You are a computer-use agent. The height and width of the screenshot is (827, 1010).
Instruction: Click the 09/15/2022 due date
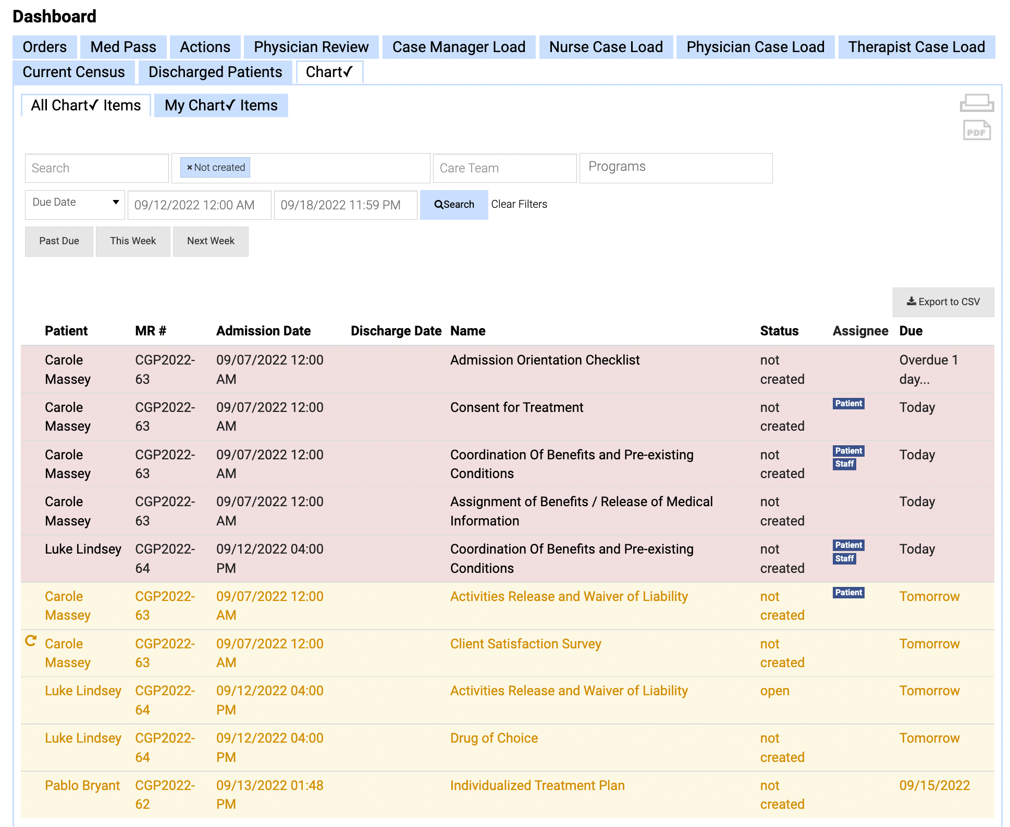coord(934,785)
